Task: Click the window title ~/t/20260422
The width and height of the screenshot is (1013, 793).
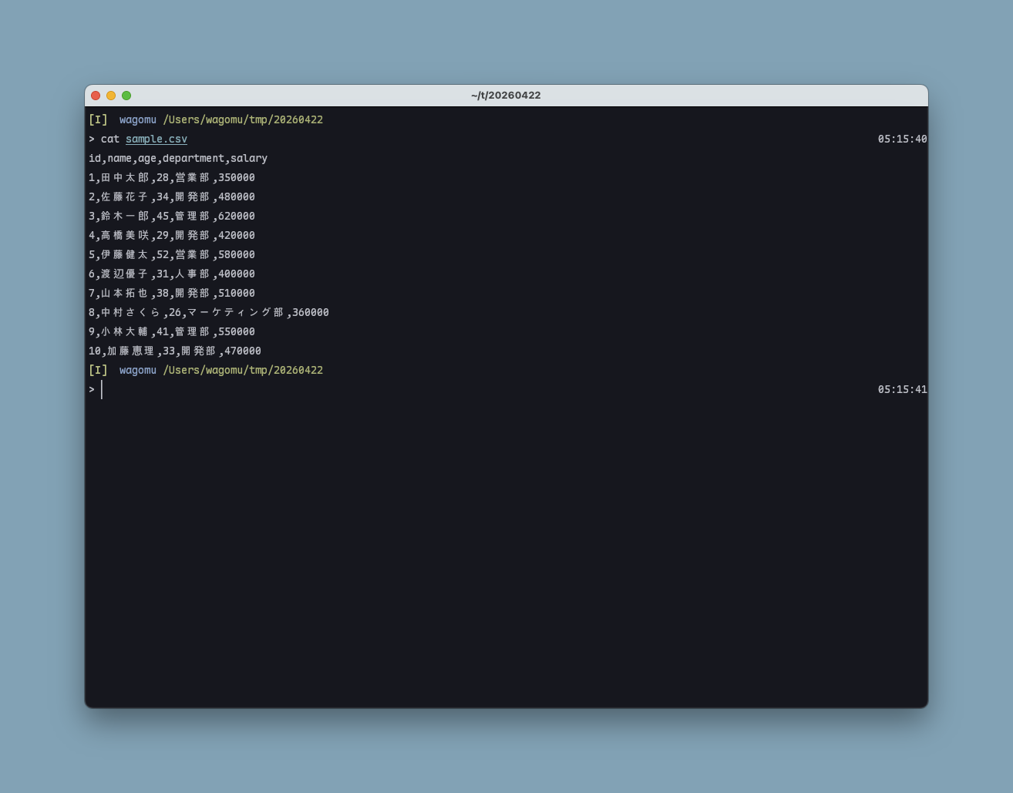Action: pos(506,96)
